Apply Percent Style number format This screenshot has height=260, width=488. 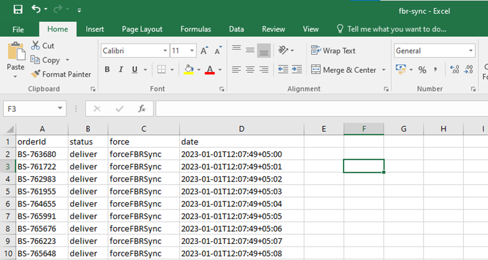422,70
